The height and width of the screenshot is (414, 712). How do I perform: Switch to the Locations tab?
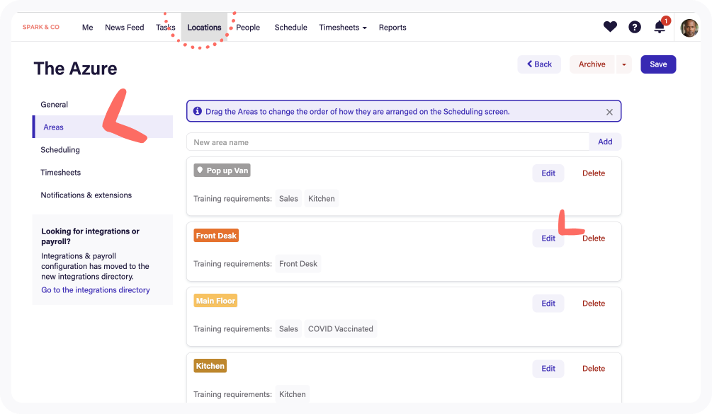(x=204, y=27)
